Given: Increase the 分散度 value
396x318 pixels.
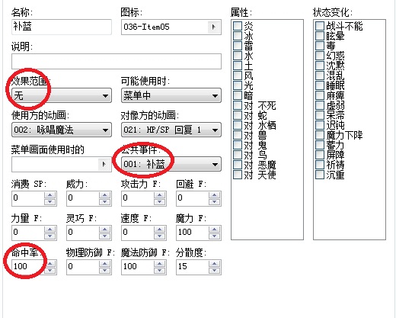Looking at the screenshot, I should tap(215, 264).
